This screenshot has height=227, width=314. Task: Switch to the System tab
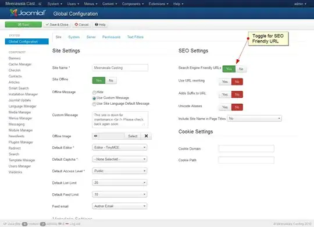click(x=74, y=37)
